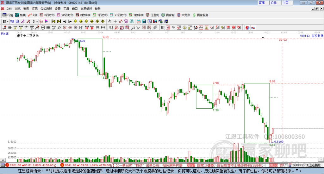Open the 江恩 menu
324x174 pixels.
[35, 9]
